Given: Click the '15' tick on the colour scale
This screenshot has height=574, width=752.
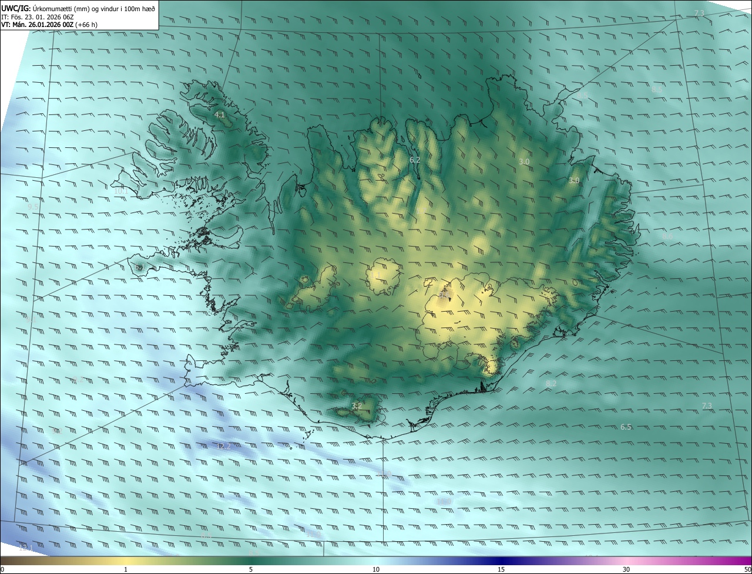Looking at the screenshot, I should (x=501, y=570).
